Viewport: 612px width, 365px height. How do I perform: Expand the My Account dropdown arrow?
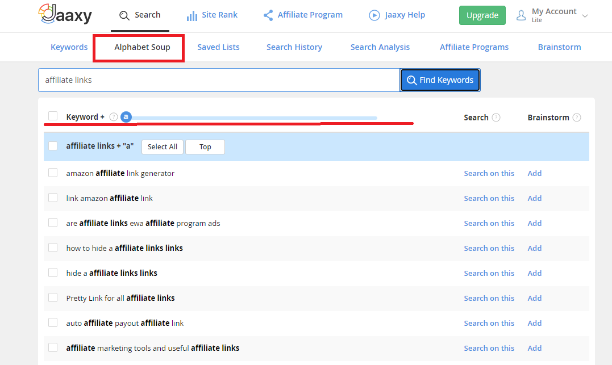pos(585,16)
